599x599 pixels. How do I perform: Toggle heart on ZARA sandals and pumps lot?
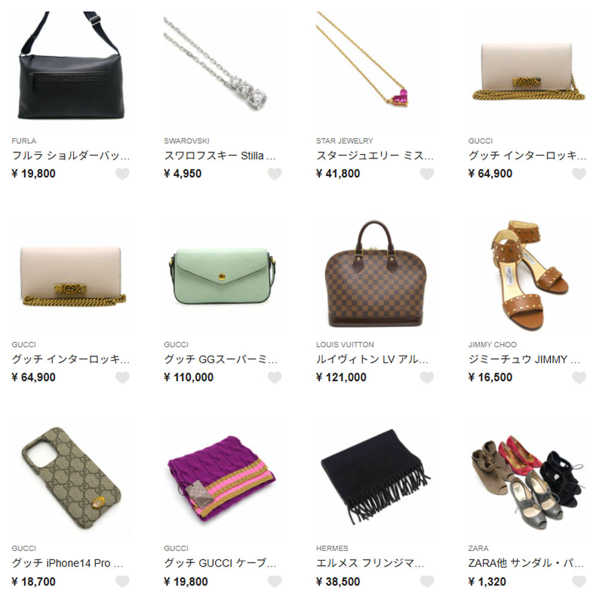pyautogui.click(x=579, y=582)
